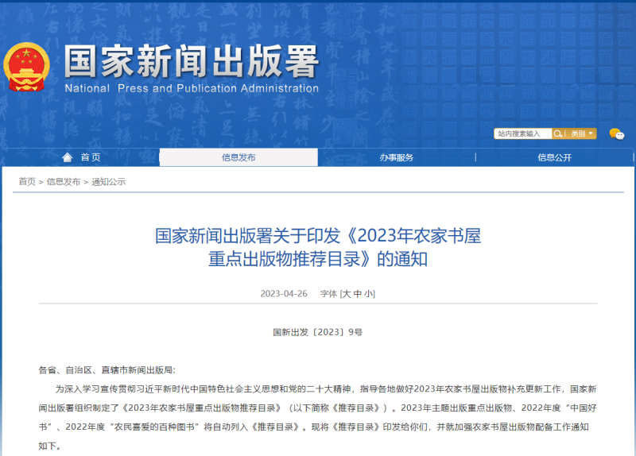Click document number 国新出发〔2023〕9号
The image size is (636, 456).
318,332
